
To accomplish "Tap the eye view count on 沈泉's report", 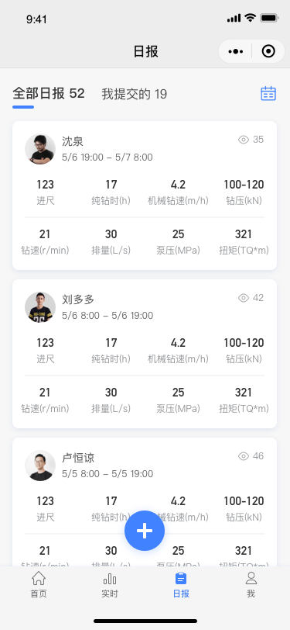I will coord(251,140).
